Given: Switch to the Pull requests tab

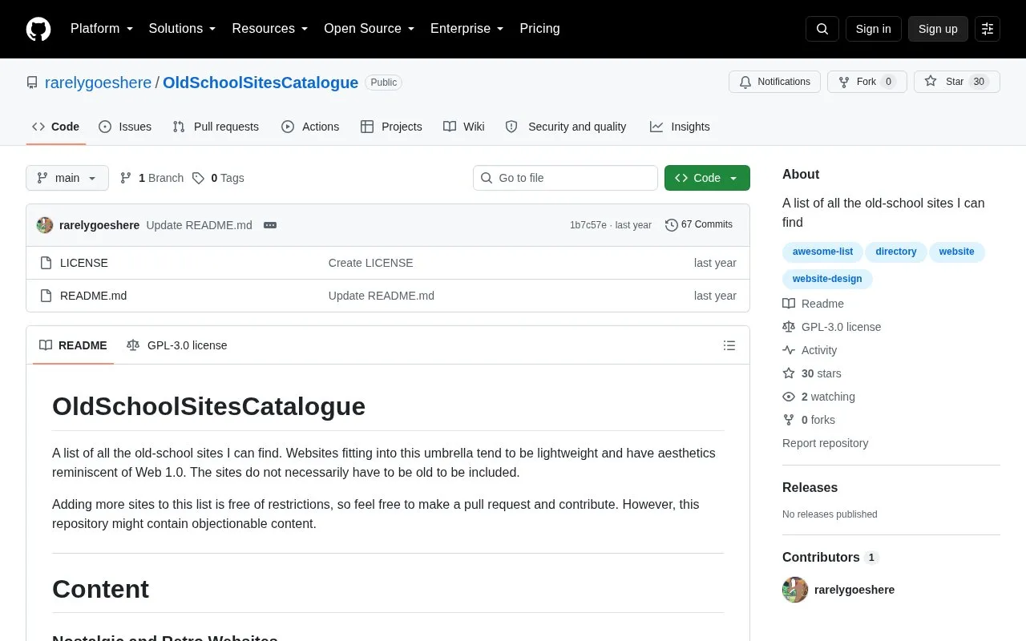Looking at the screenshot, I should click(216, 127).
